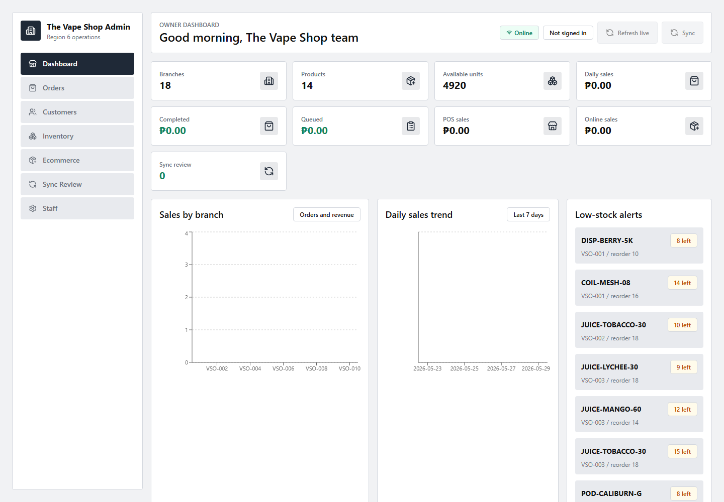This screenshot has width=724, height=502.
Task: Click the VSO-010 axis label
Action: pyautogui.click(x=349, y=368)
